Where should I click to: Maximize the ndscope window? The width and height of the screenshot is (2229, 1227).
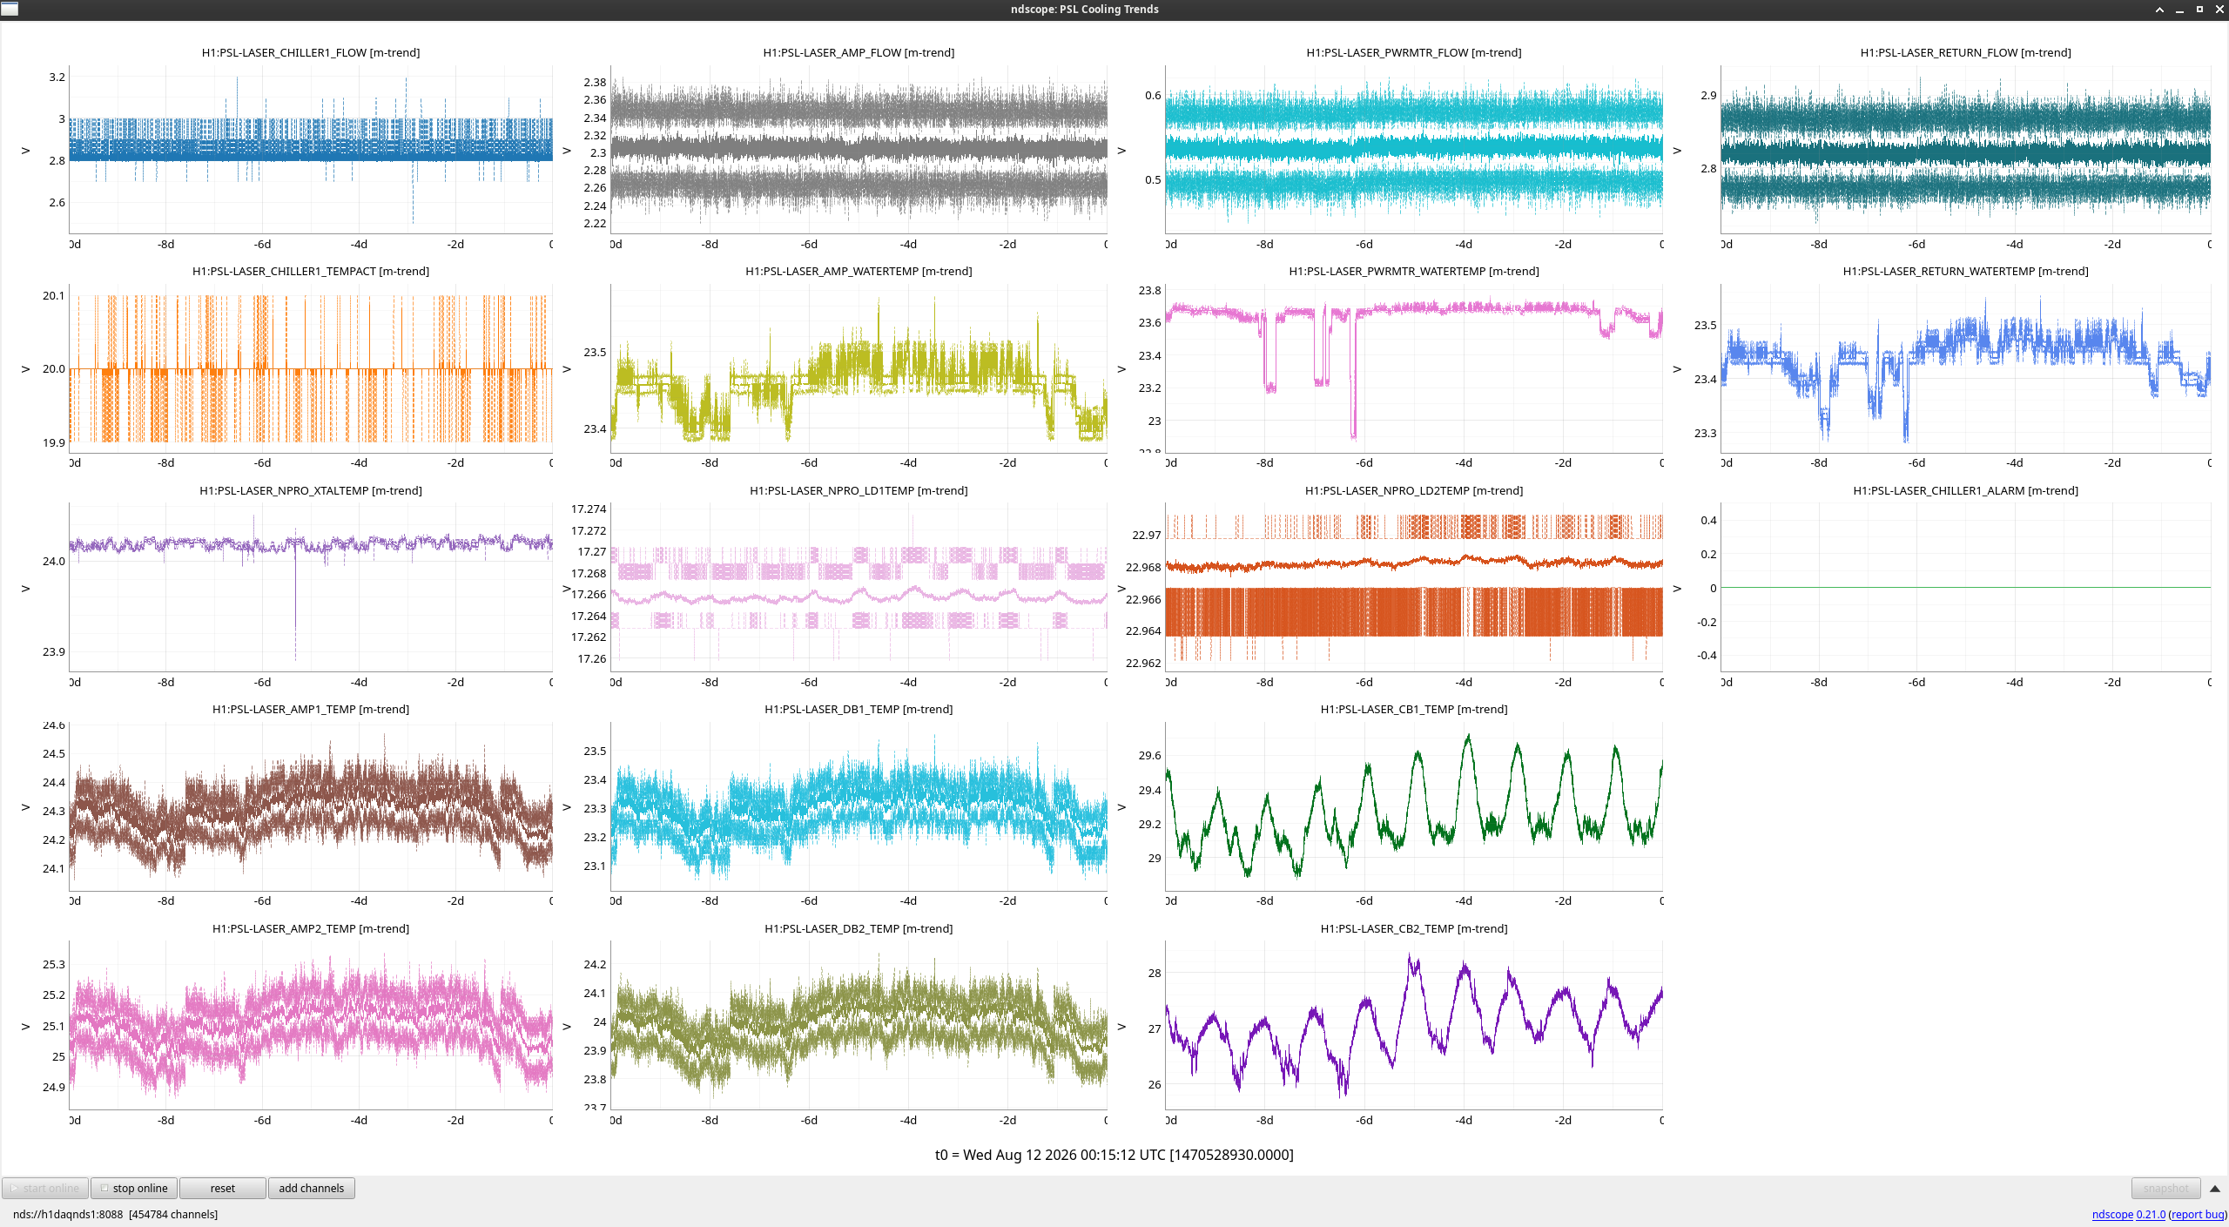click(x=2199, y=10)
